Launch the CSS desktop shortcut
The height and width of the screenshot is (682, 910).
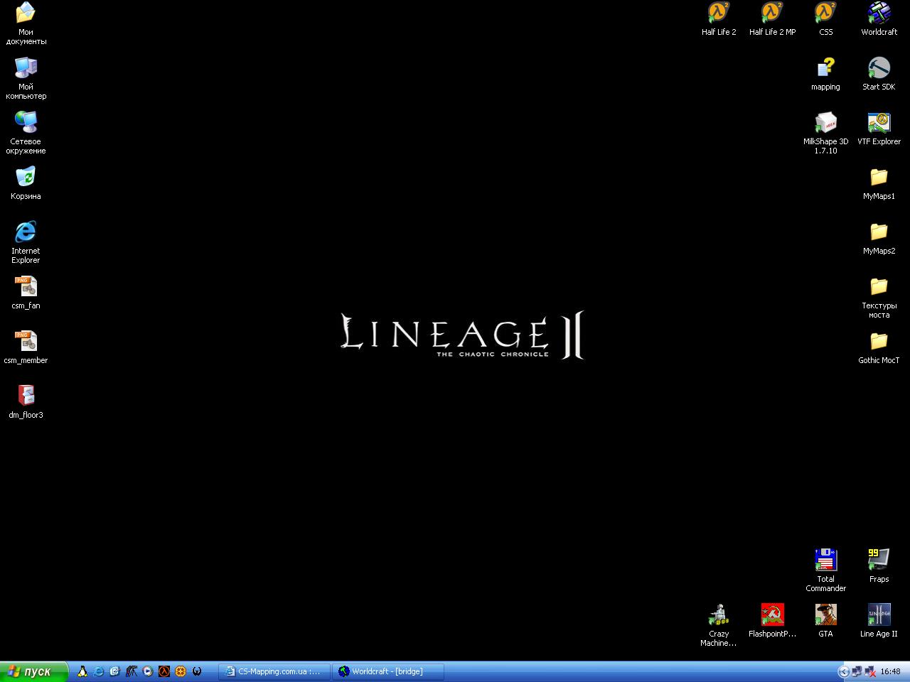point(825,18)
